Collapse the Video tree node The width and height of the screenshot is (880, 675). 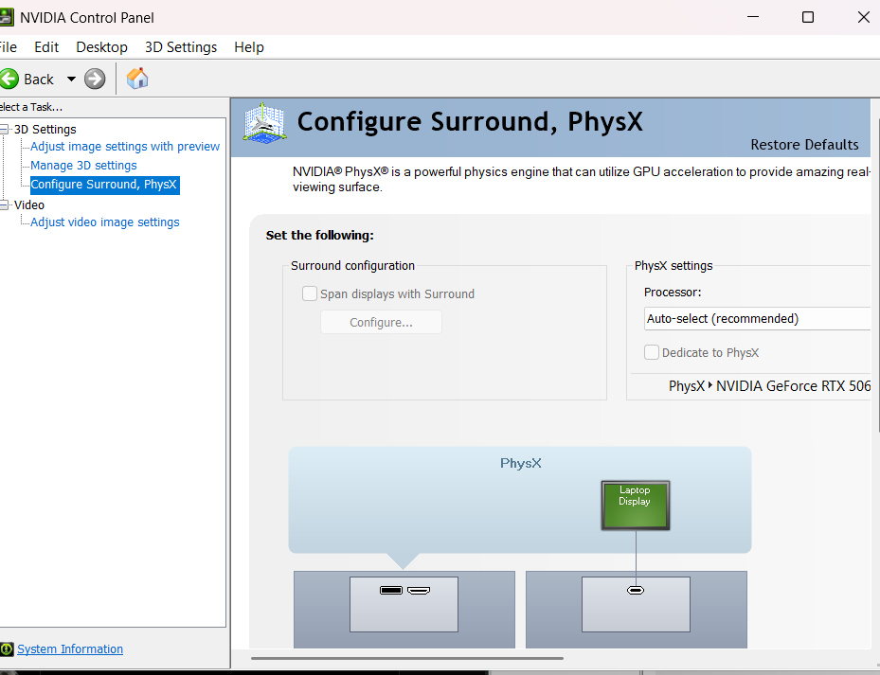click(4, 204)
